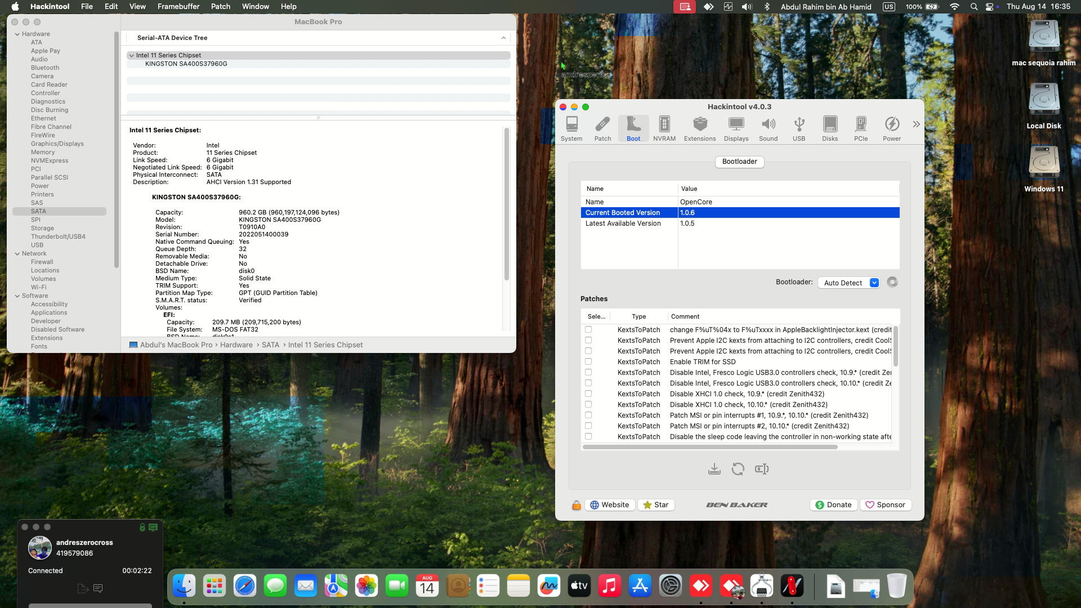This screenshot has width=1081, height=608.
Task: Click the Sponsor button
Action: point(886,505)
